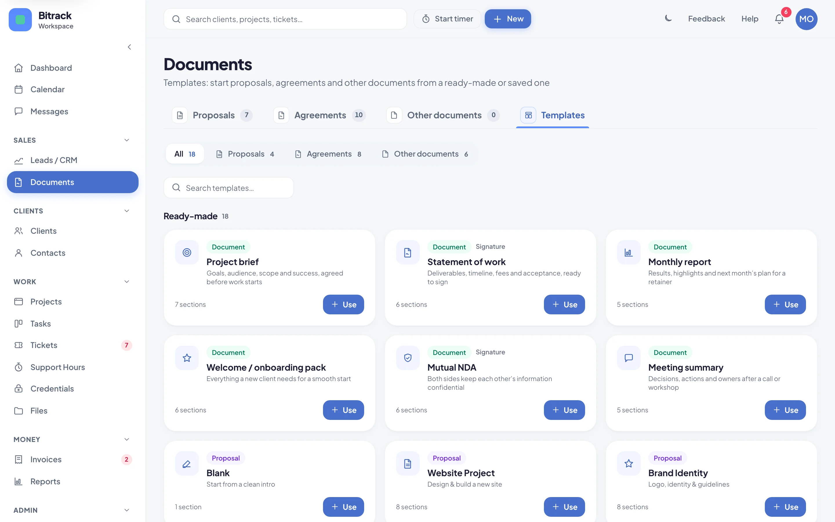The width and height of the screenshot is (835, 522).
Task: Click the Invoices receipt icon
Action: tap(19, 460)
